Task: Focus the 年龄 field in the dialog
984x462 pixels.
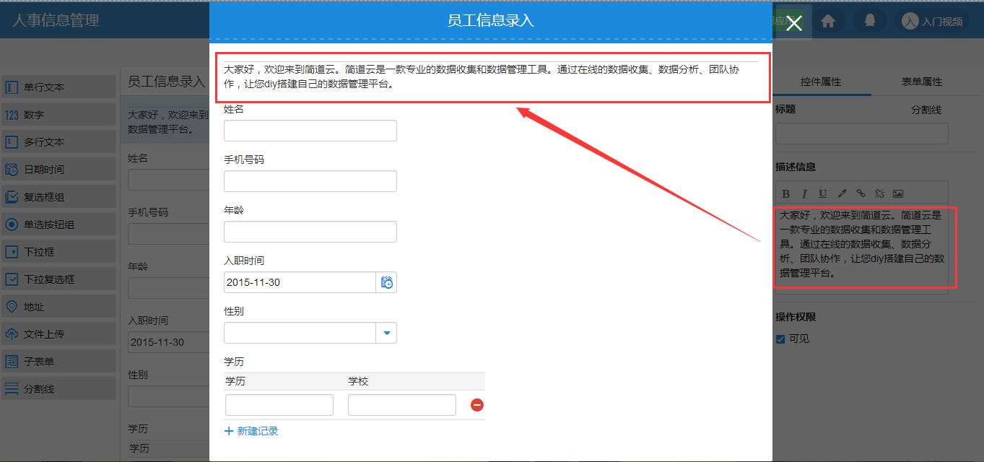Action: pos(310,232)
